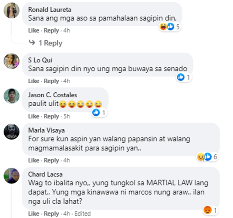View angry reaction on Chard Lacsa's comment
Viewport: 233px width, 218px height.
point(210,210)
